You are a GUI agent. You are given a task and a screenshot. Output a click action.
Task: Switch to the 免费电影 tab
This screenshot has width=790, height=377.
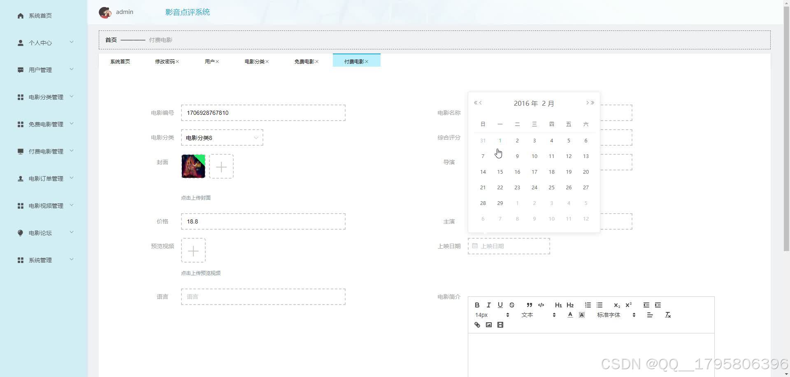(x=304, y=61)
